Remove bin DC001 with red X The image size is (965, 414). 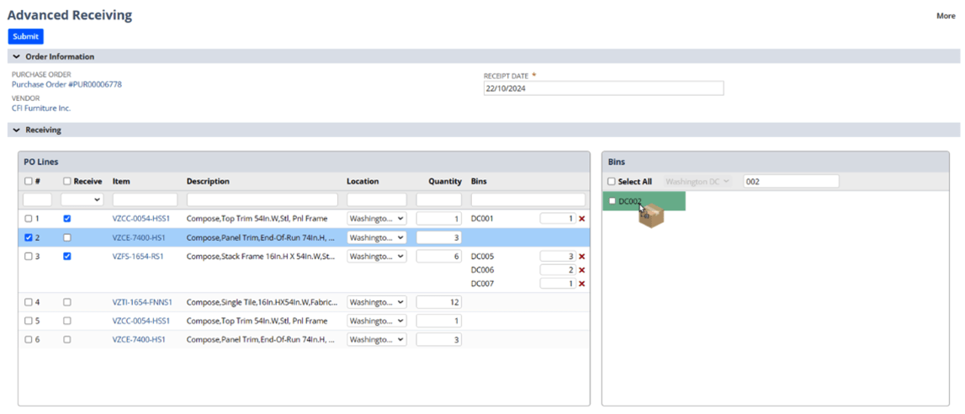click(x=581, y=219)
